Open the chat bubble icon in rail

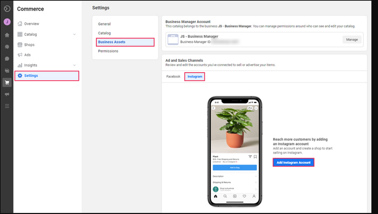pyautogui.click(x=7, y=59)
